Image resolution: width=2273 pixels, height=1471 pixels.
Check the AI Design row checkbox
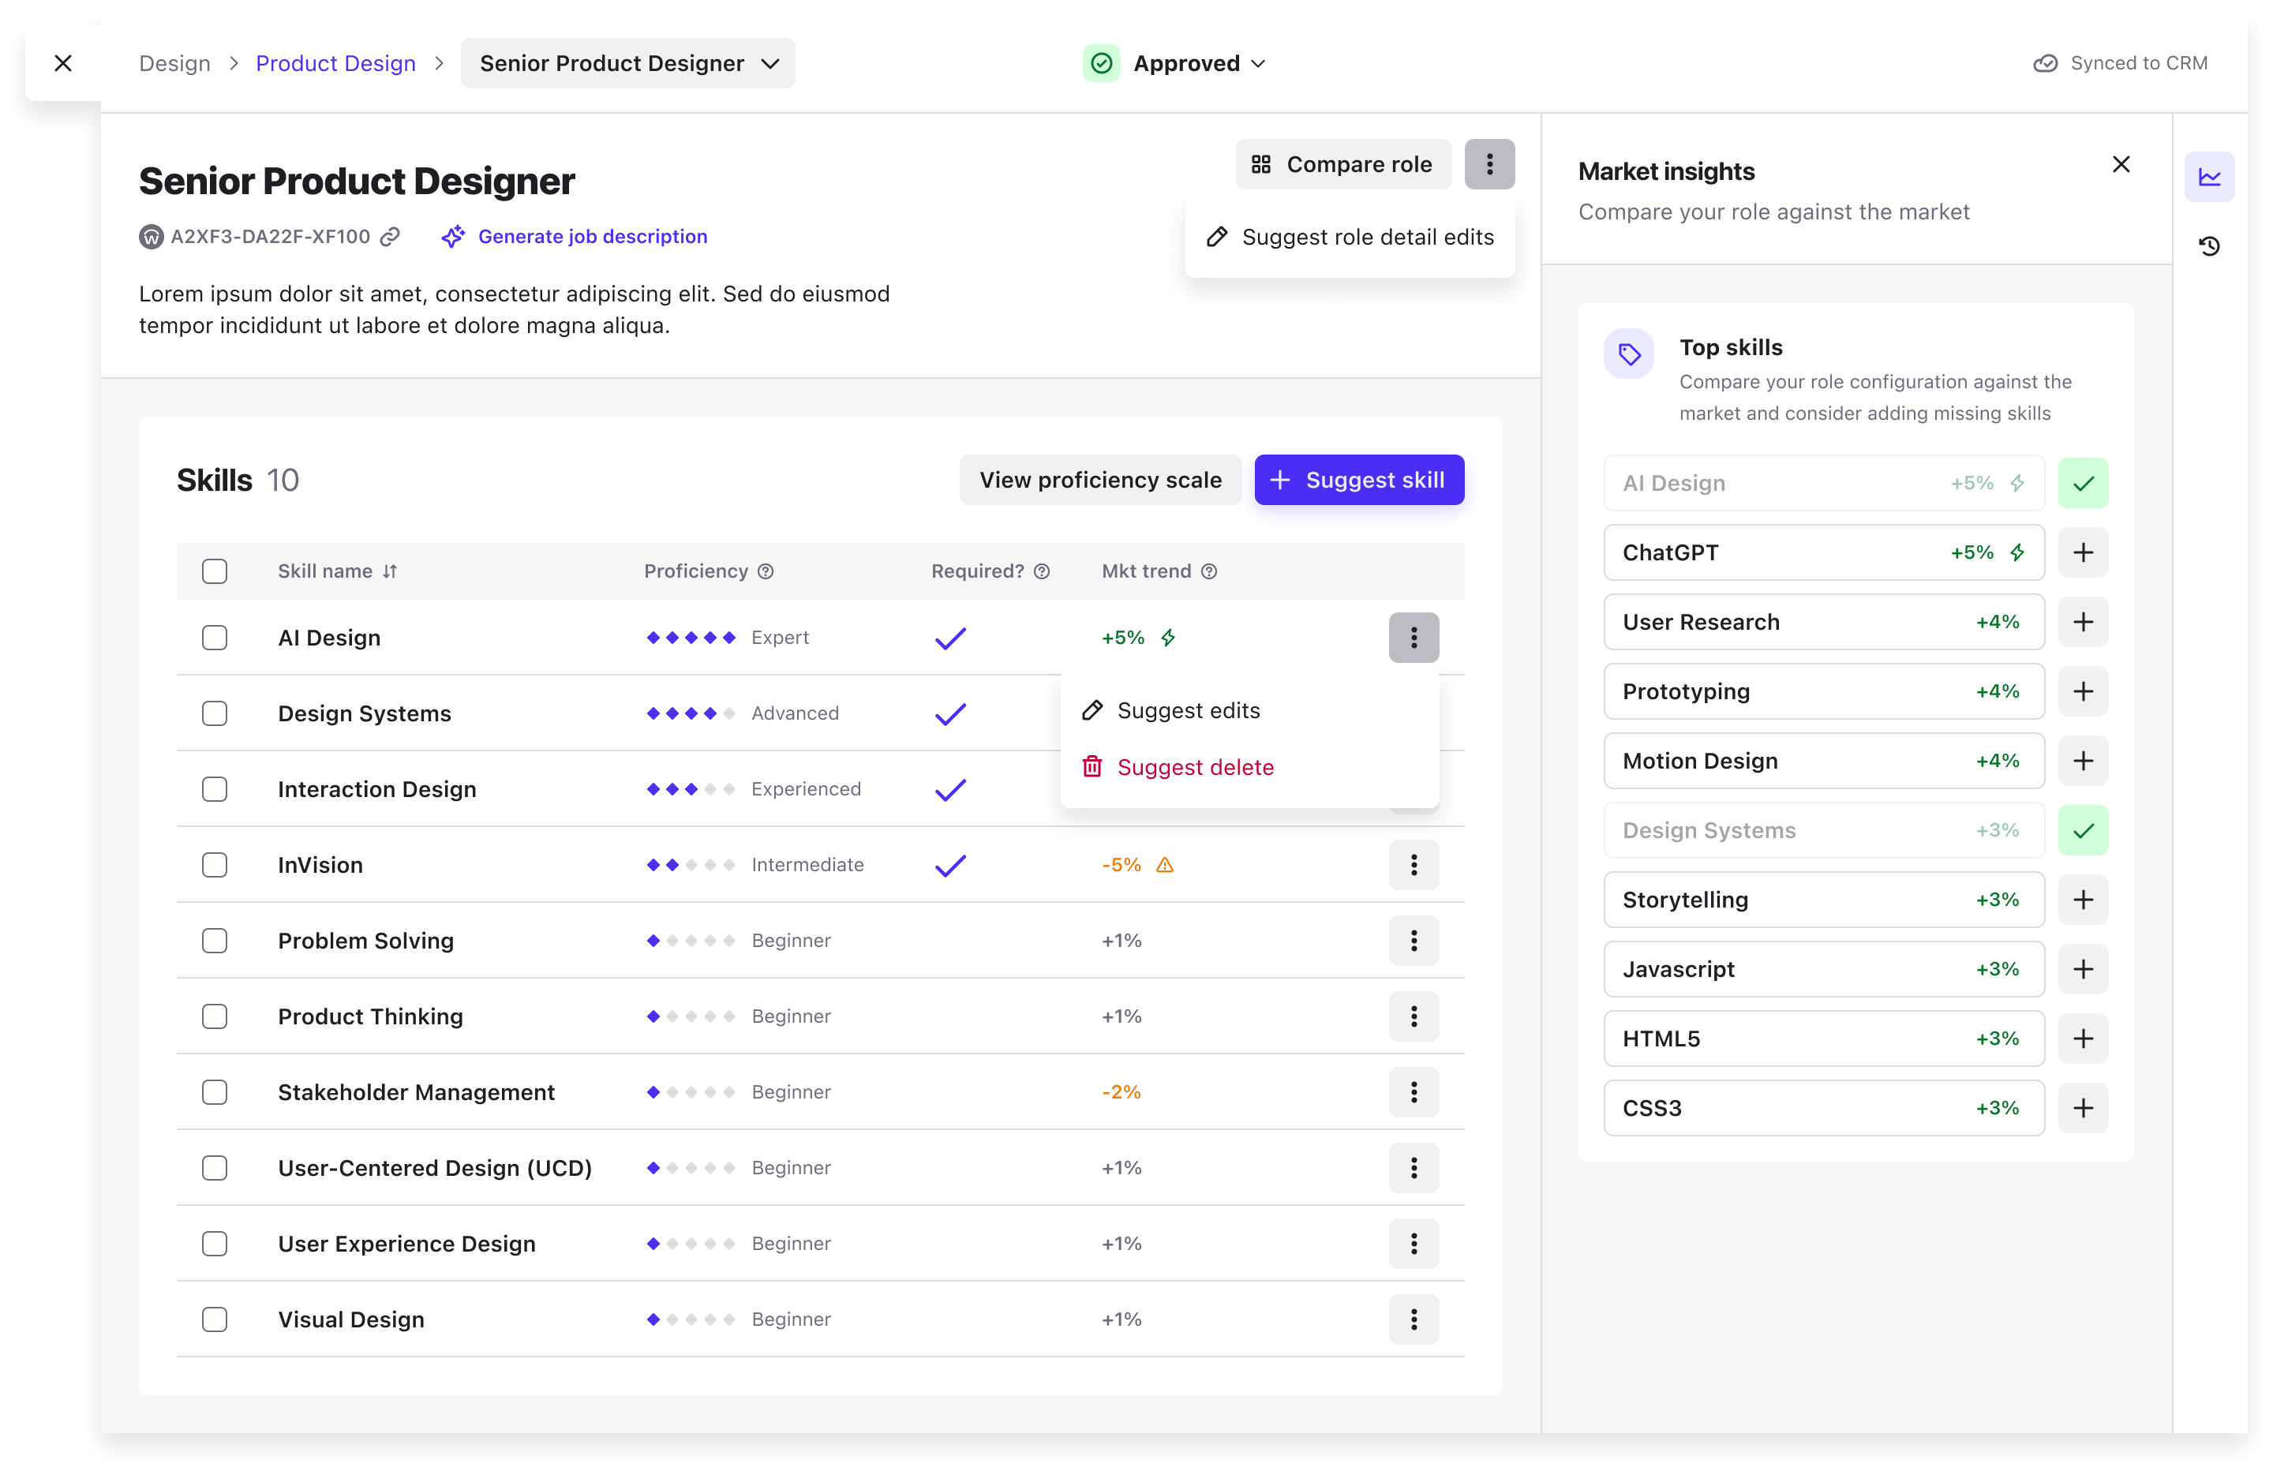215,638
